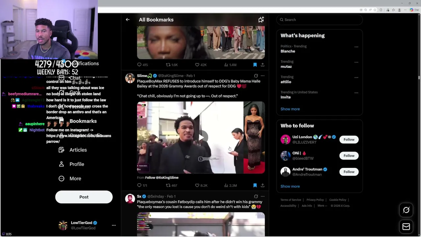Viewport: 421px width, 237px height.
Task: Toggle bookmark on Slime's post
Action: click(255, 185)
